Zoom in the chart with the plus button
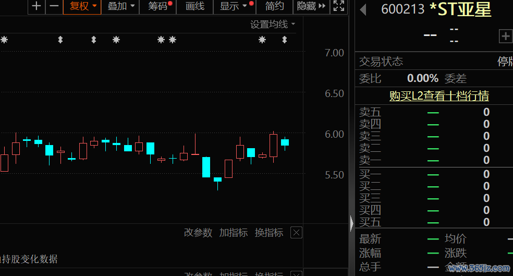 (x=36, y=6)
